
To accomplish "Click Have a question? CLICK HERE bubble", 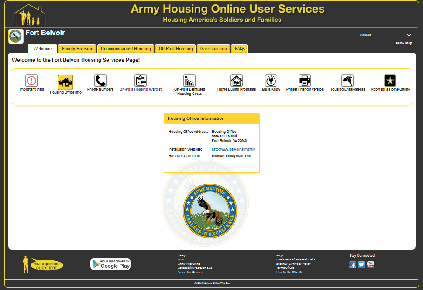I will point(47,266).
